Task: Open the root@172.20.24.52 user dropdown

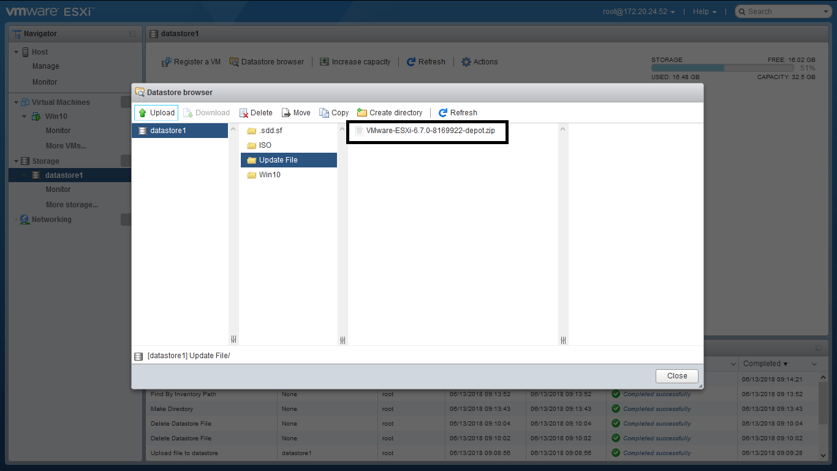Action: pos(638,12)
